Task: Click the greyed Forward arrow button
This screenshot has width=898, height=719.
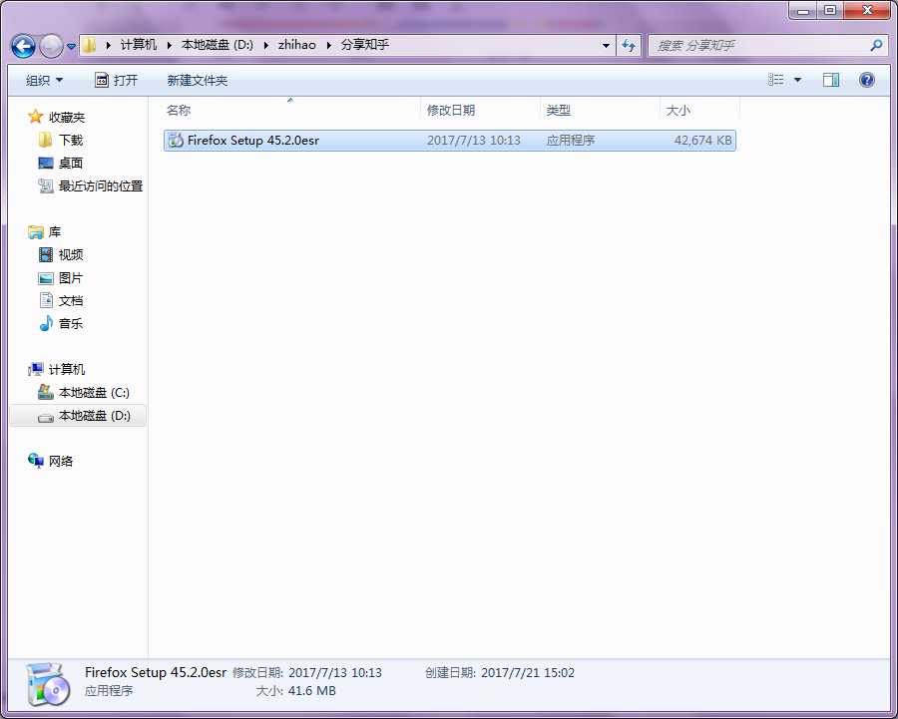Action: pyautogui.click(x=51, y=46)
